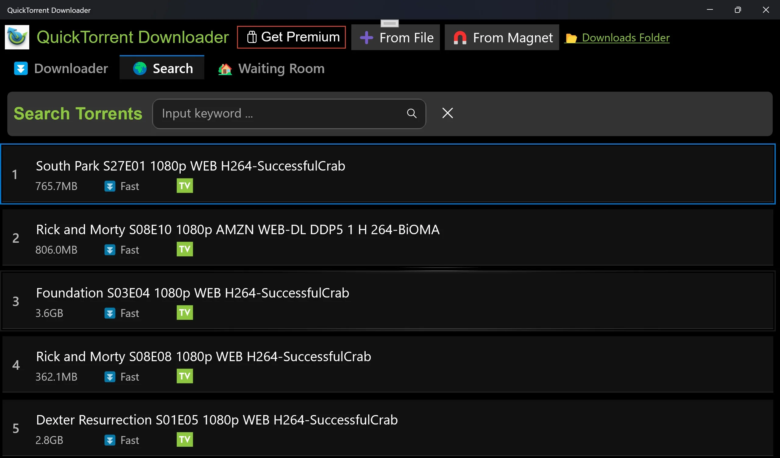The height and width of the screenshot is (458, 780).
Task: Click the blue download arrow icon on the Downloader tab
Action: click(x=21, y=69)
